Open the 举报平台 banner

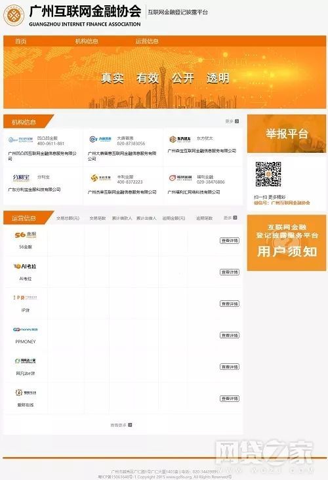coord(287,134)
